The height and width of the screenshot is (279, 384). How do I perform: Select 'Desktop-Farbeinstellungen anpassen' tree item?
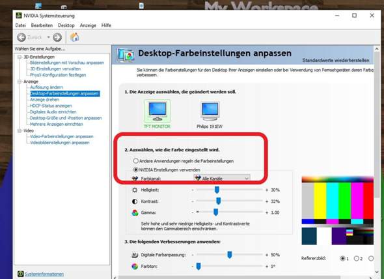tap(64, 93)
